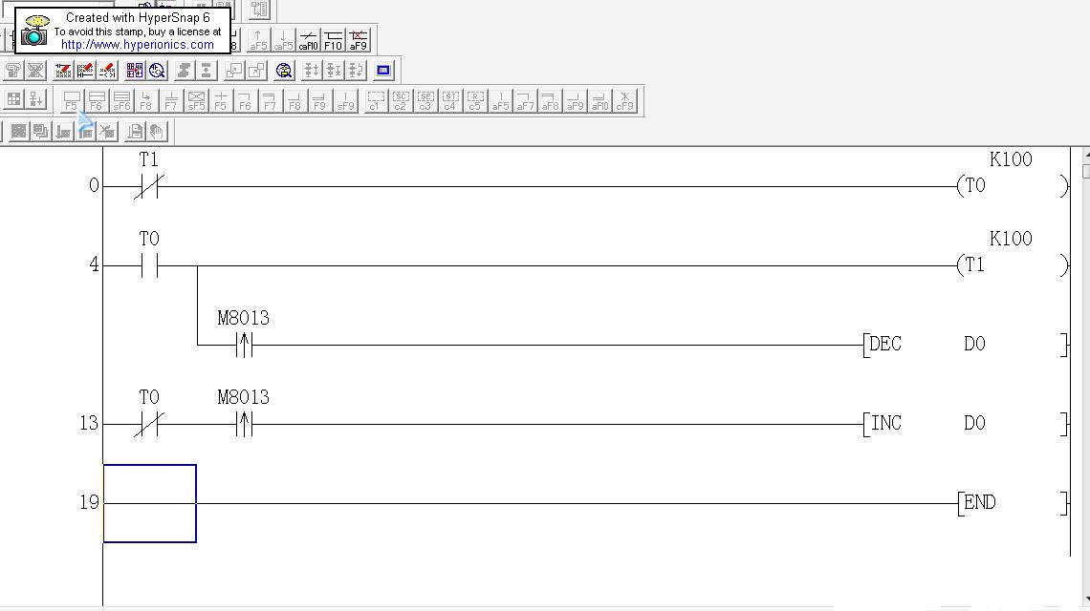Click the cF9 toolbar button
The width and height of the screenshot is (1090, 611).
tap(624, 100)
